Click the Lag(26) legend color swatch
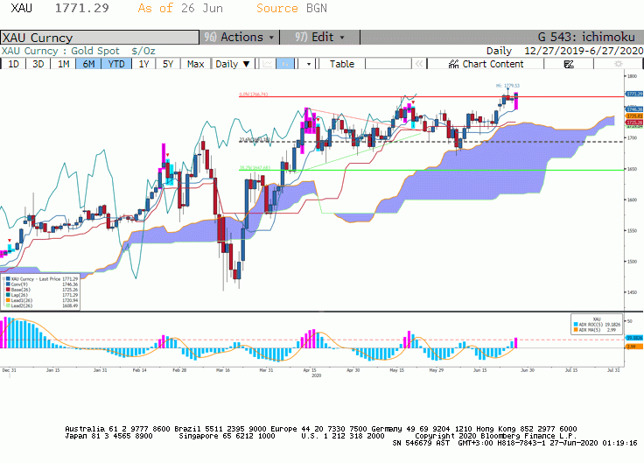This screenshot has height=463, width=644. click(8, 295)
